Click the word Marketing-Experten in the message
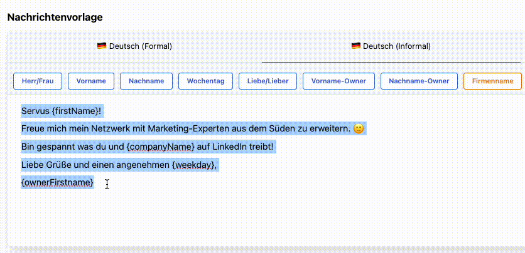The height and width of the screenshot is (253, 525). click(188, 129)
